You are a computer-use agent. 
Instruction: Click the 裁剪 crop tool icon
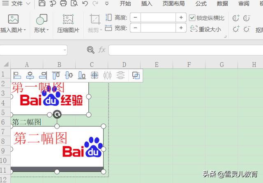point(95,19)
